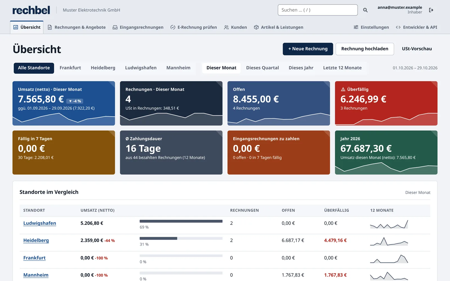Open the Frankfurt link in the table
Image resolution: width=450 pixels, height=281 pixels.
[x=34, y=258]
